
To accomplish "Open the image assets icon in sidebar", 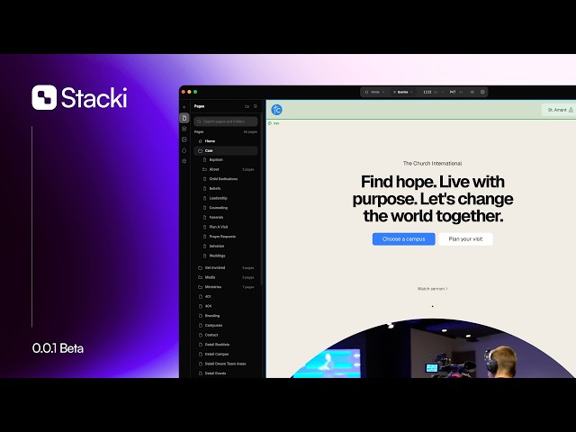I will (184, 139).
